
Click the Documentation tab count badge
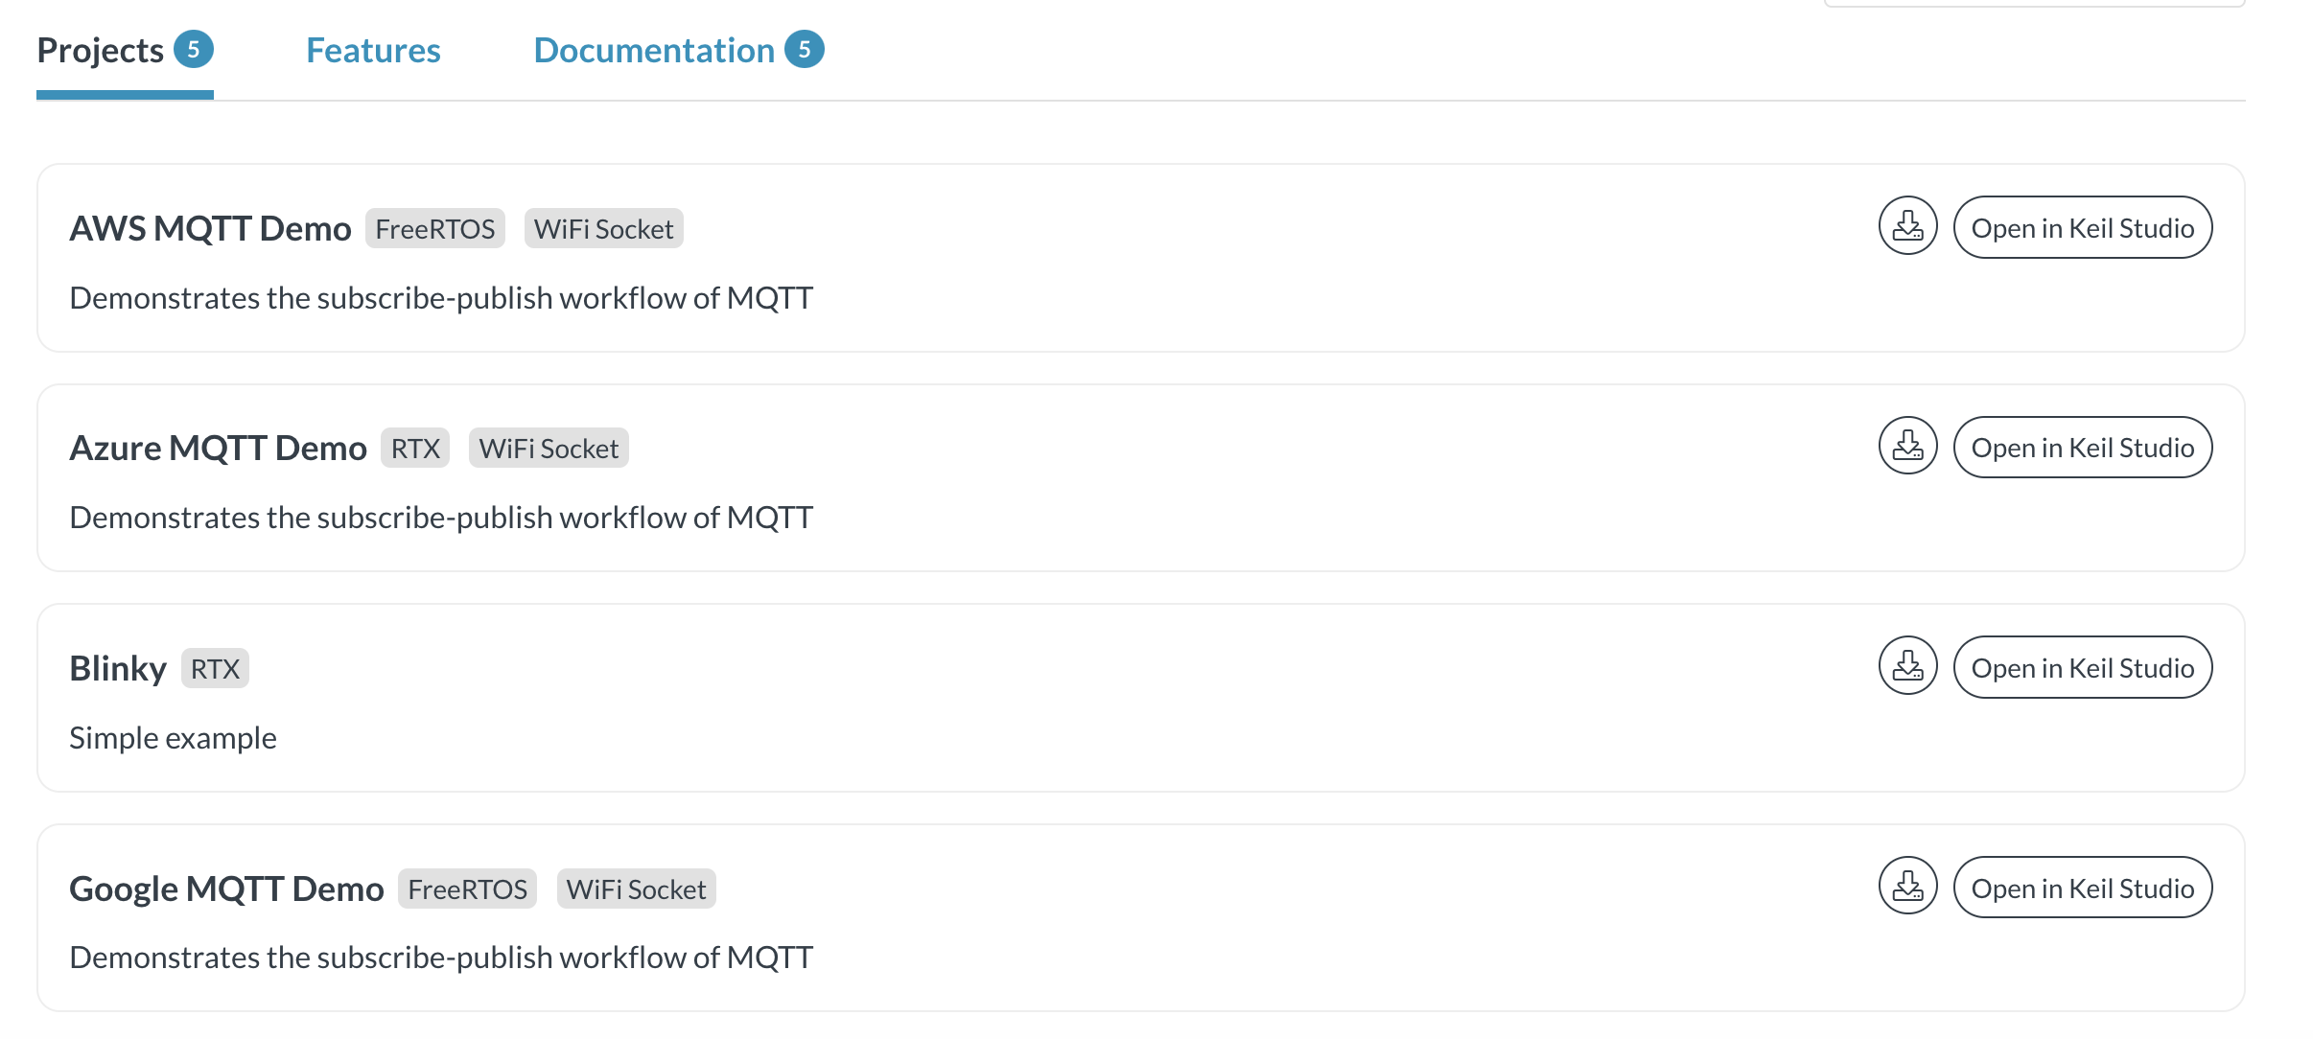click(806, 48)
